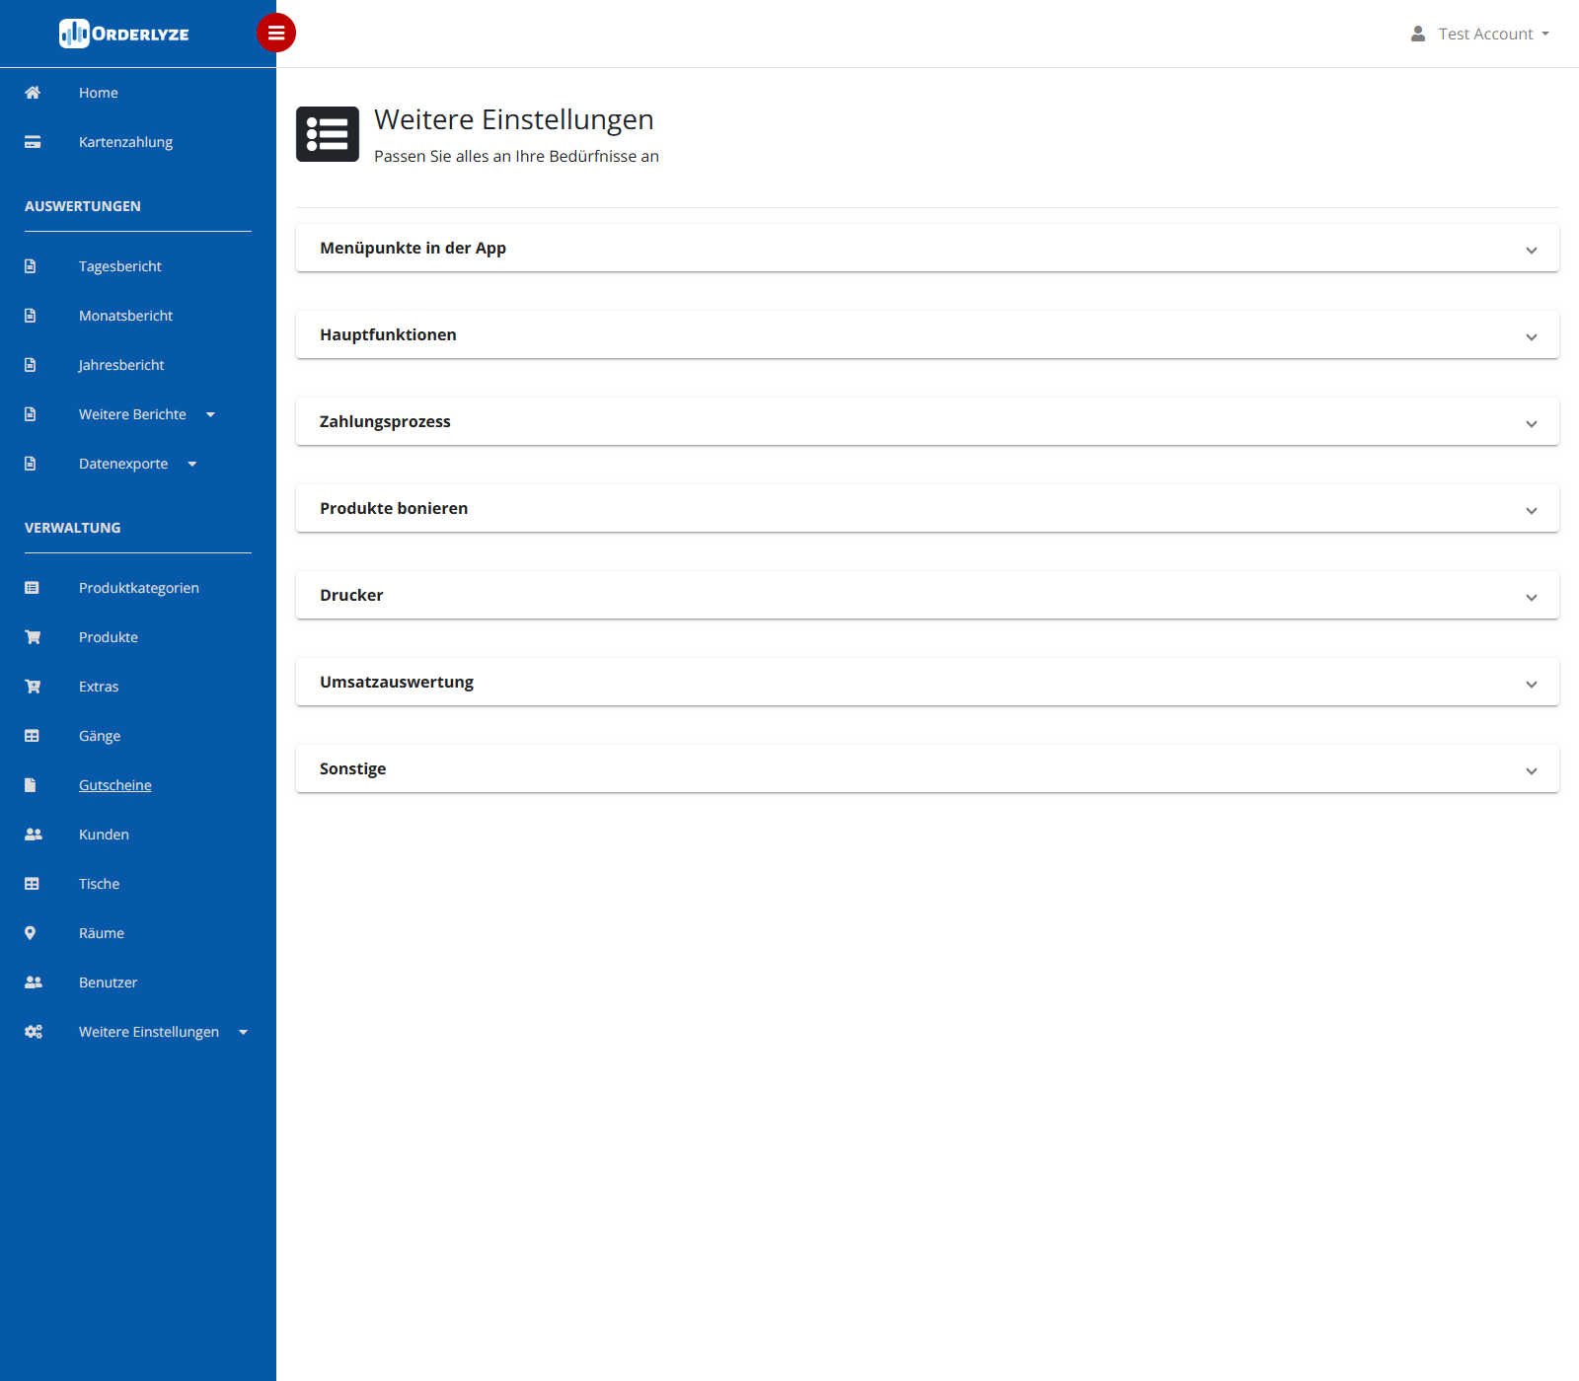Image resolution: width=1579 pixels, height=1381 pixels.
Task: Open the Extras page
Action: point(99,687)
